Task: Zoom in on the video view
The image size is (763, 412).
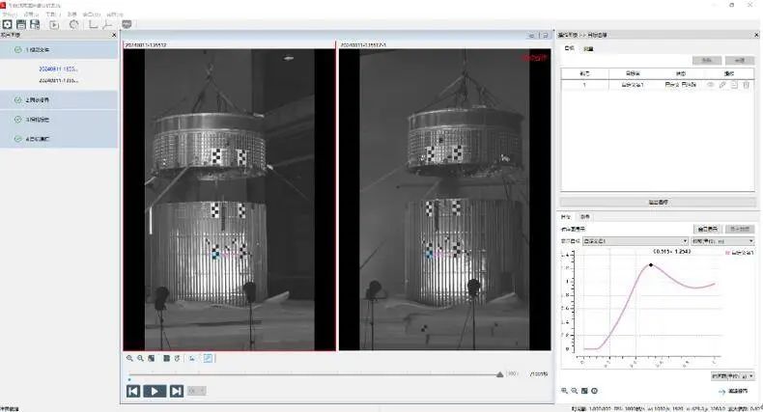Action: click(129, 358)
